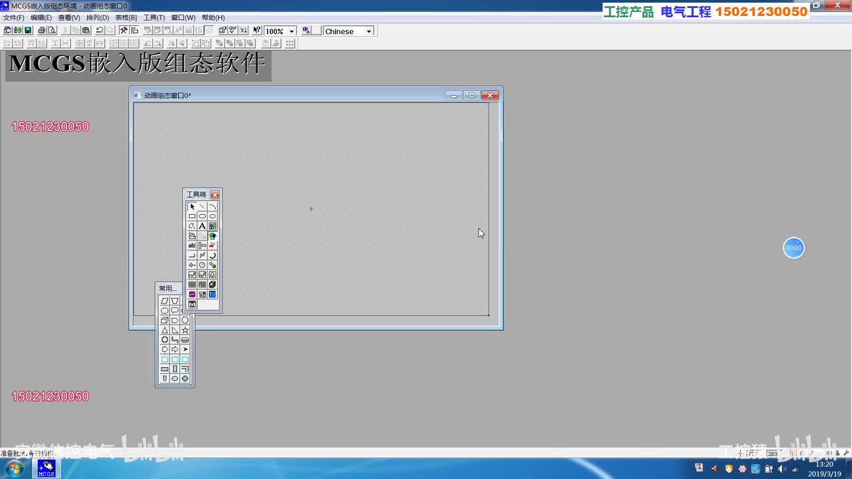The height and width of the screenshot is (479, 852).
Task: Open print preview from the toolbar
Action: pos(51,31)
